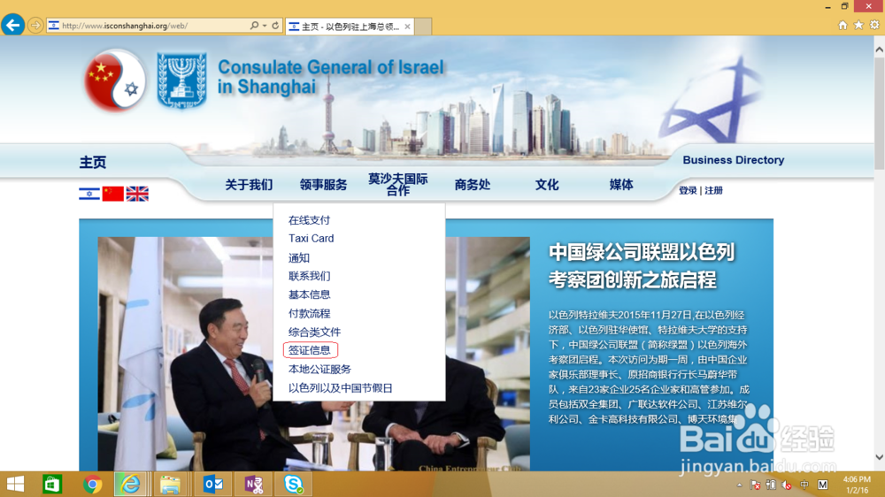Select 付款流程 from the dropdown
Image resolution: width=885 pixels, height=497 pixels.
coord(309,314)
